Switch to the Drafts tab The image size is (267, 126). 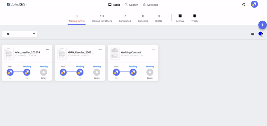tap(159, 18)
